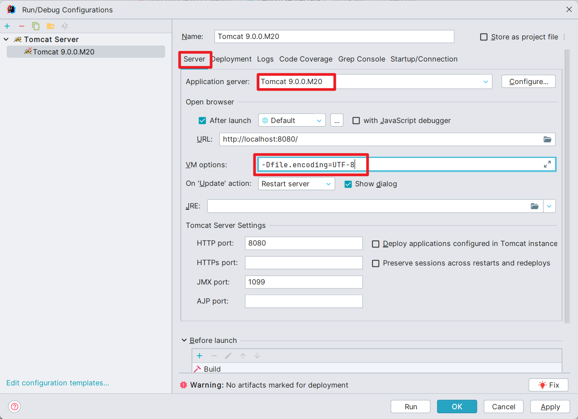The image size is (578, 419).
Task: Switch to the Startup/Connection tab
Action: click(424, 59)
